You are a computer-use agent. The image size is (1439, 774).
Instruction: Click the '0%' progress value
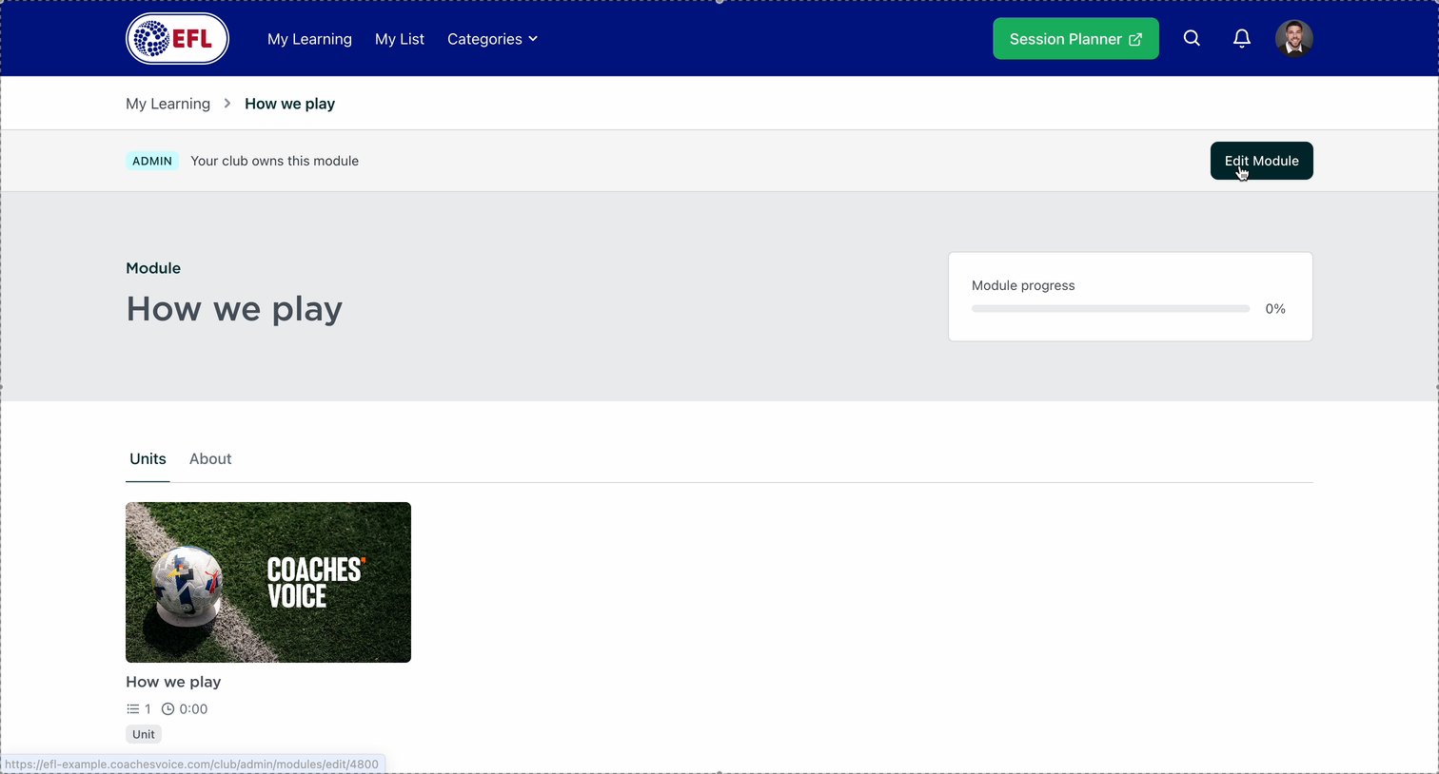(x=1275, y=309)
